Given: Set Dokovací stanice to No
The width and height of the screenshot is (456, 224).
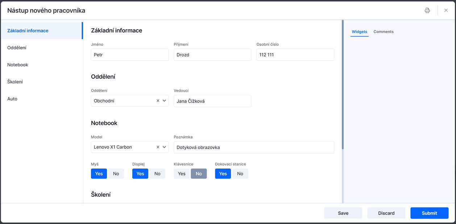Looking at the screenshot, I should coord(240,174).
